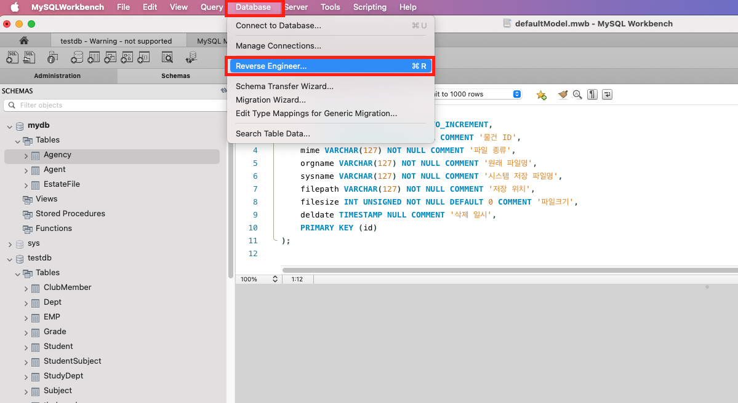Image resolution: width=738 pixels, height=403 pixels.
Task: Open the Scripting menu
Action: 370,7
